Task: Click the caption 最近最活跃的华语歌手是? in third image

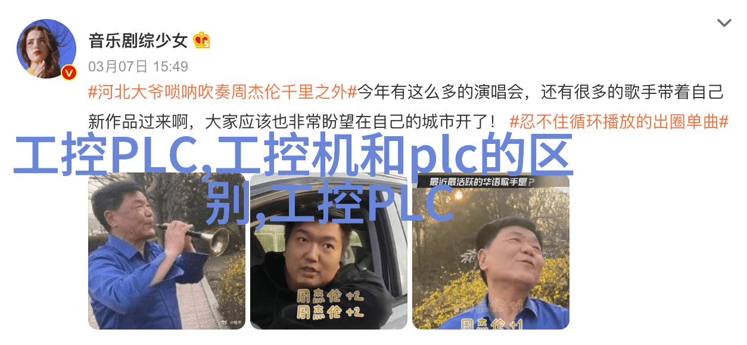Action: point(481,182)
